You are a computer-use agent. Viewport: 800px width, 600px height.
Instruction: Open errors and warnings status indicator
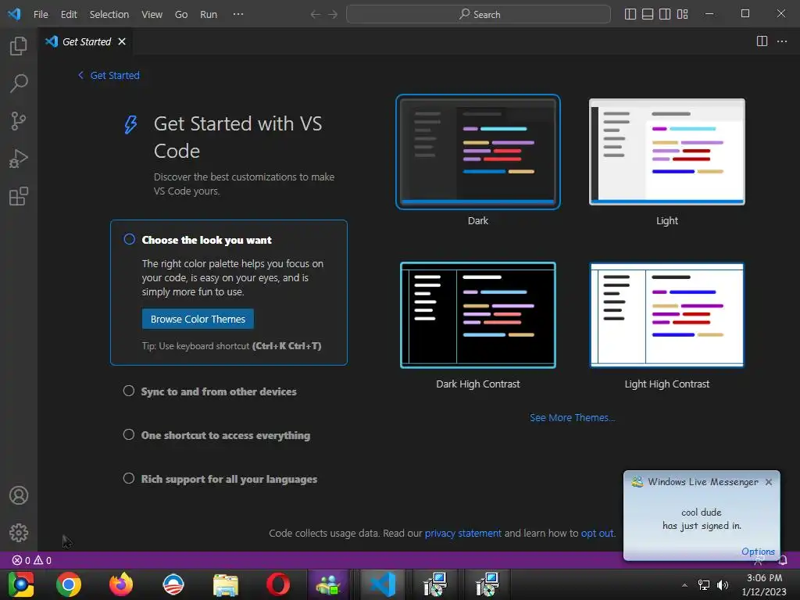point(31,560)
